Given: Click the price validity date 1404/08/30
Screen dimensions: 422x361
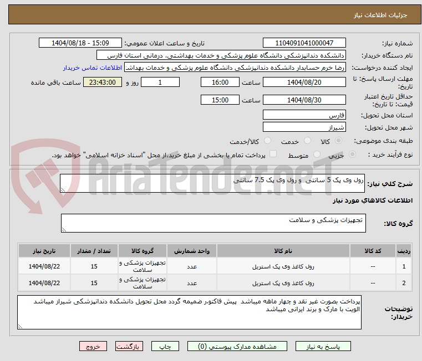Looking at the screenshot, I should (304, 100).
